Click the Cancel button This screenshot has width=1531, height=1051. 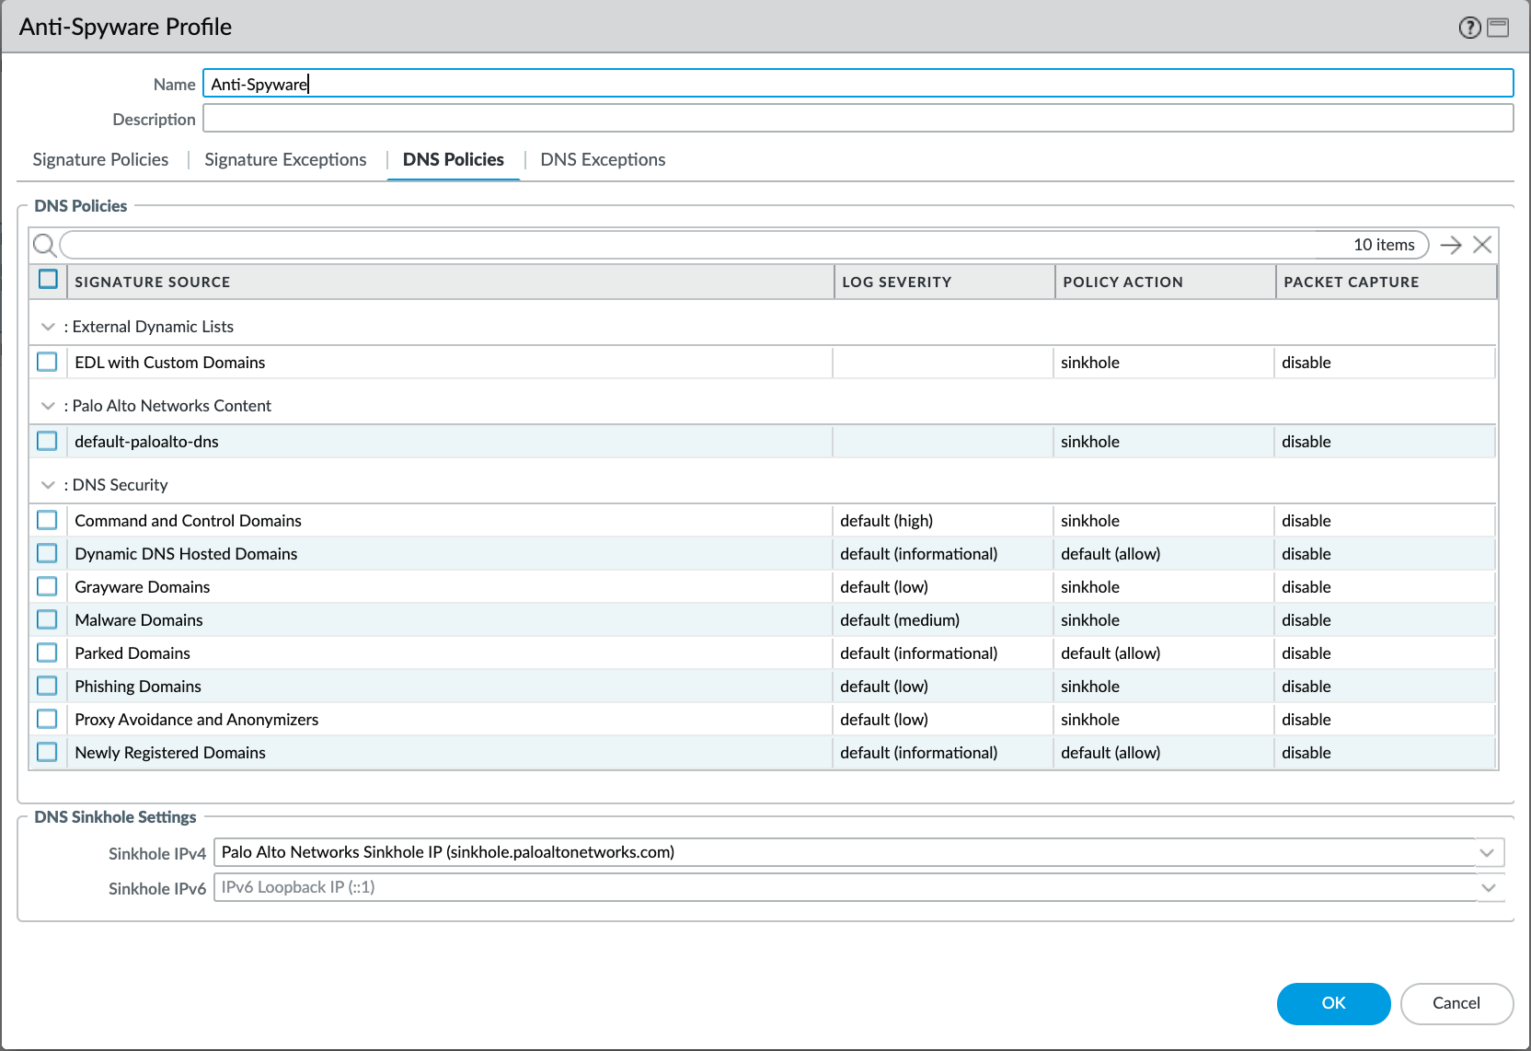click(x=1456, y=1003)
